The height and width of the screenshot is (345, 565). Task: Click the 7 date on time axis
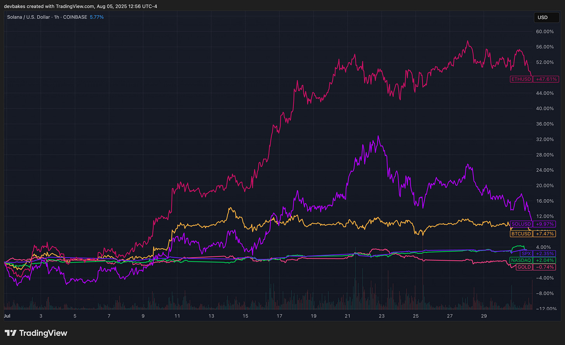[109, 316]
